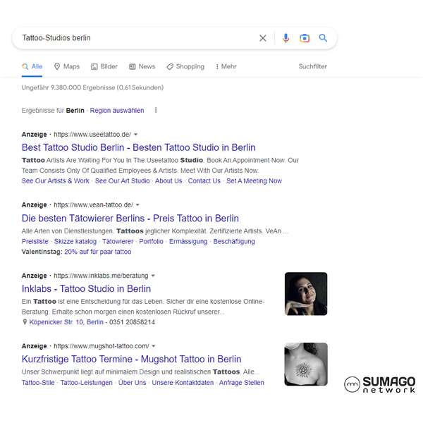423x423 pixels.
Task: Open Portfolio sitelink
Action: pos(151,241)
